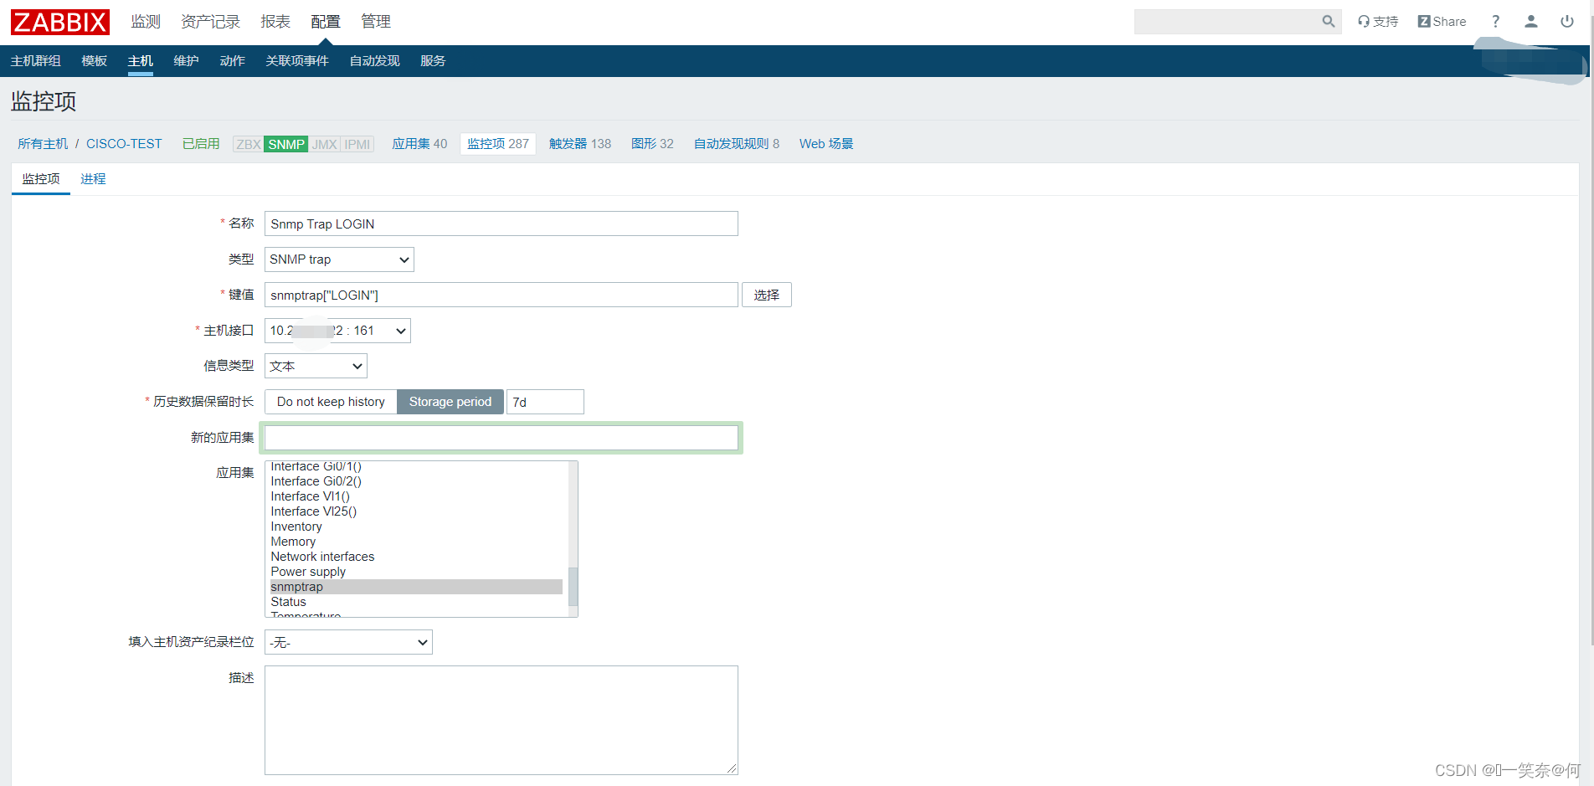Open 图形 32 link

652,144
